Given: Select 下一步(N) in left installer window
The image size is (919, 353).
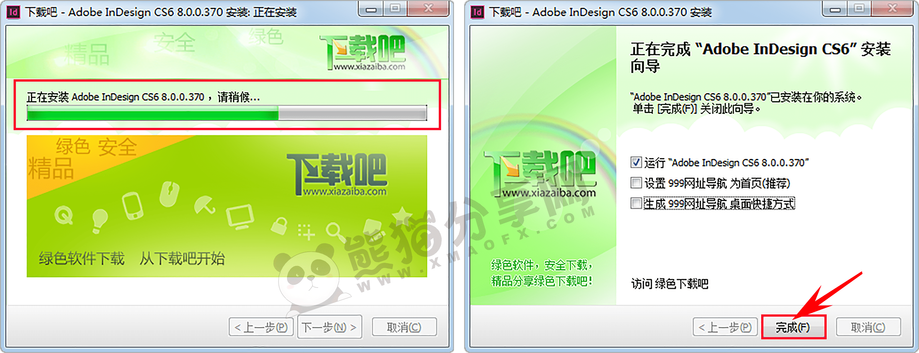Looking at the screenshot, I should tap(329, 327).
